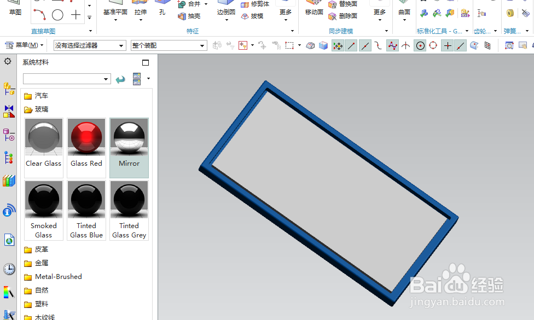The image size is (534, 320).
Task: Open the System Materials palette icon
Action: (9, 292)
